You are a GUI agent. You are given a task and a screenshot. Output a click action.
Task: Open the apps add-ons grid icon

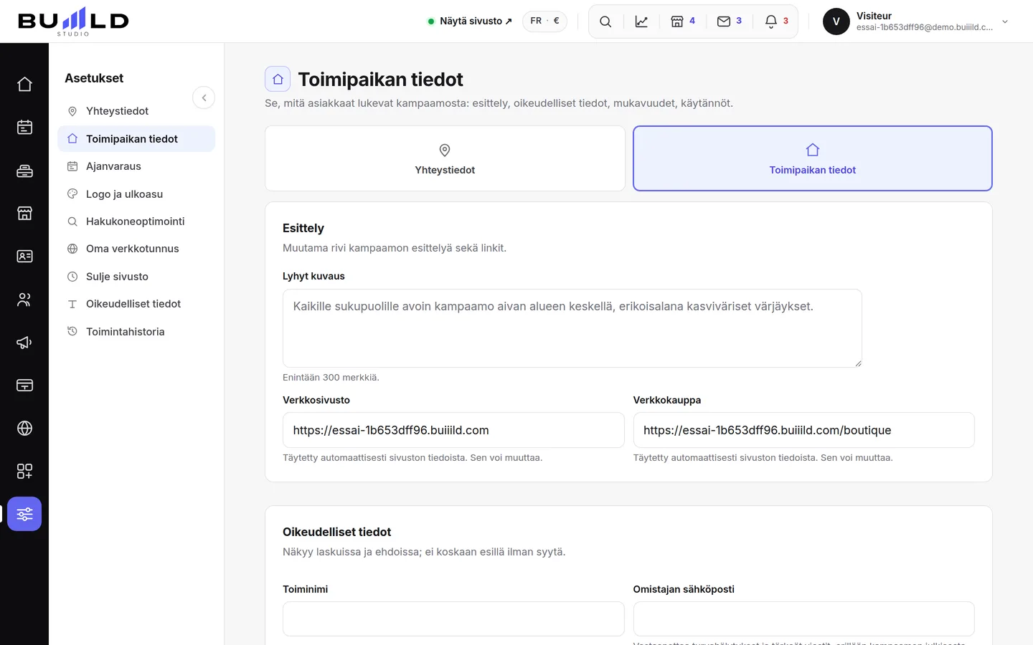point(24,472)
